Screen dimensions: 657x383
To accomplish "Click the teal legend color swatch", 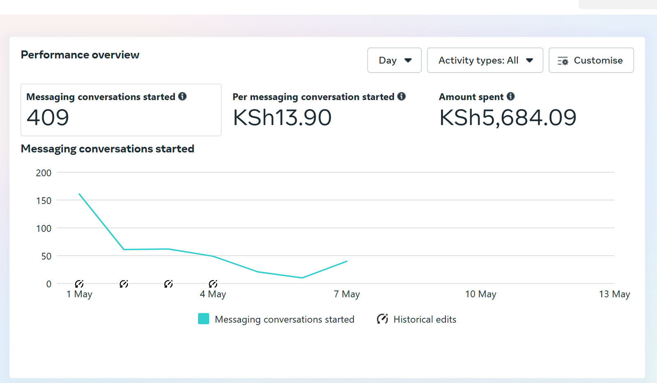I will click(x=204, y=319).
